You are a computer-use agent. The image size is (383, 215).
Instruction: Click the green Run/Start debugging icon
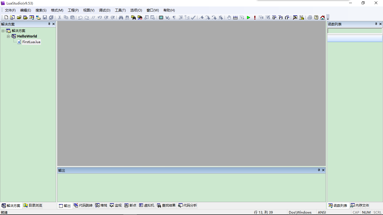point(248,17)
